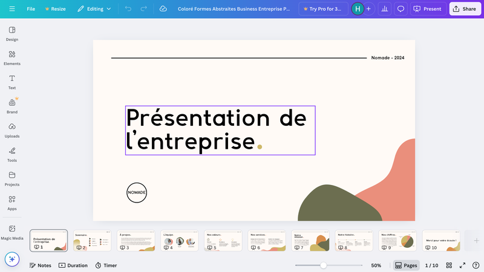Image resolution: width=484 pixels, height=272 pixels.
Task: Open the analytics chart icon
Action: coord(385,9)
